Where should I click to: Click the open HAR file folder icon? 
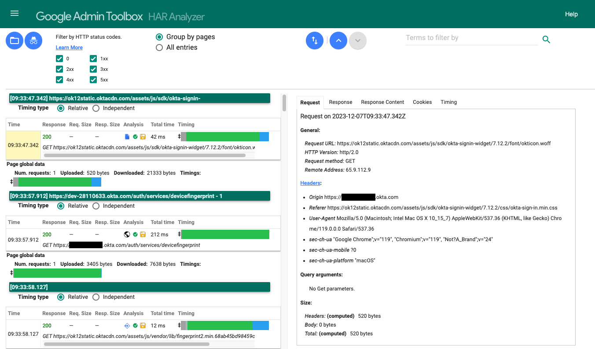coord(15,40)
